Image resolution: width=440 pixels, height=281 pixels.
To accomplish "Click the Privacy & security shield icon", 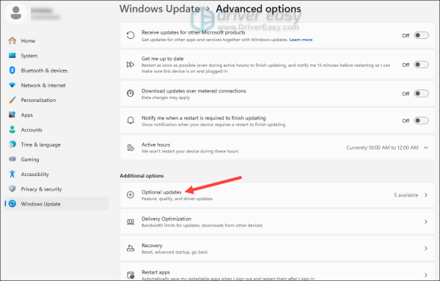I will tap(12, 189).
